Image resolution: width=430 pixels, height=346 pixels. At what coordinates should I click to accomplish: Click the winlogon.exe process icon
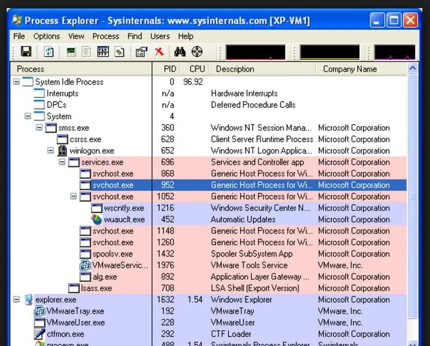point(63,151)
